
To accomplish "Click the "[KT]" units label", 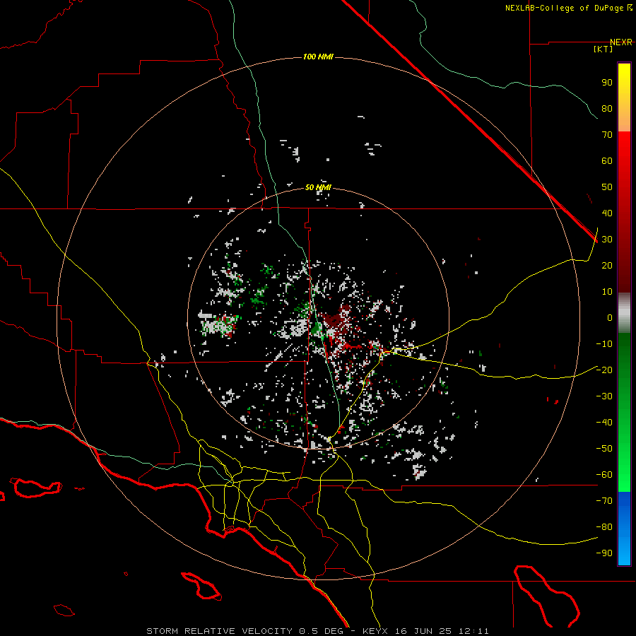I will [603, 49].
